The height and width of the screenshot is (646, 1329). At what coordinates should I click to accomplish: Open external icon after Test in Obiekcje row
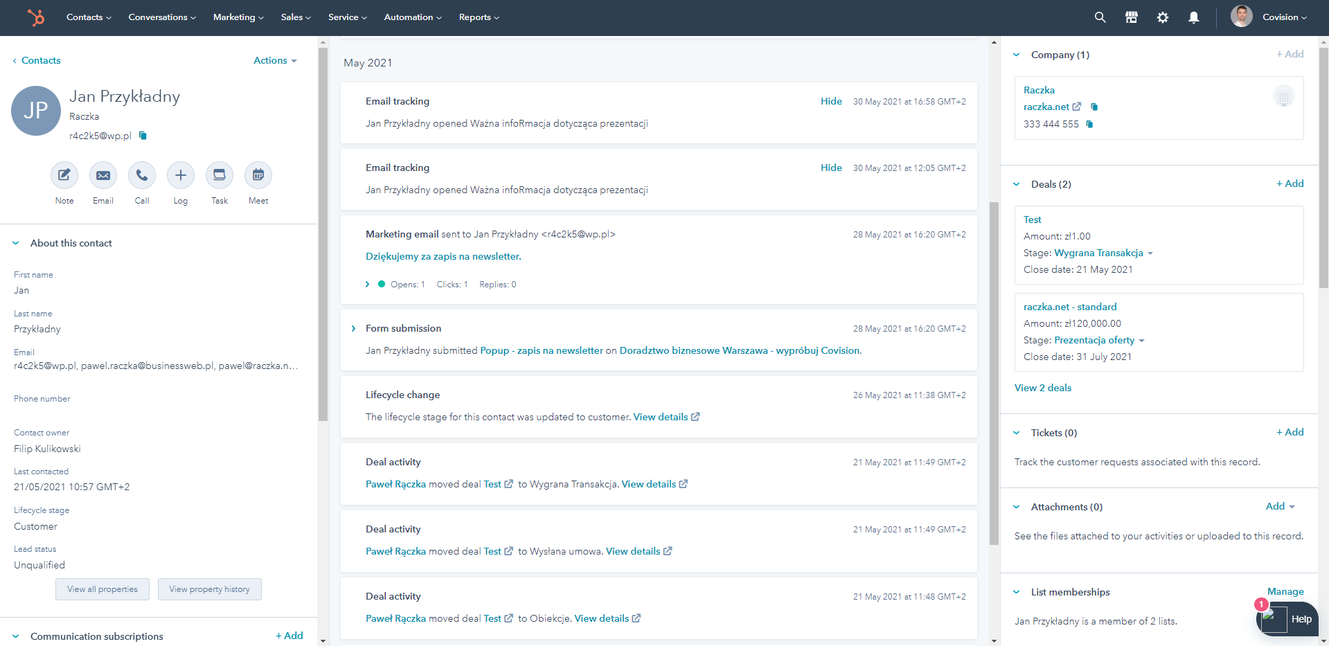click(508, 618)
